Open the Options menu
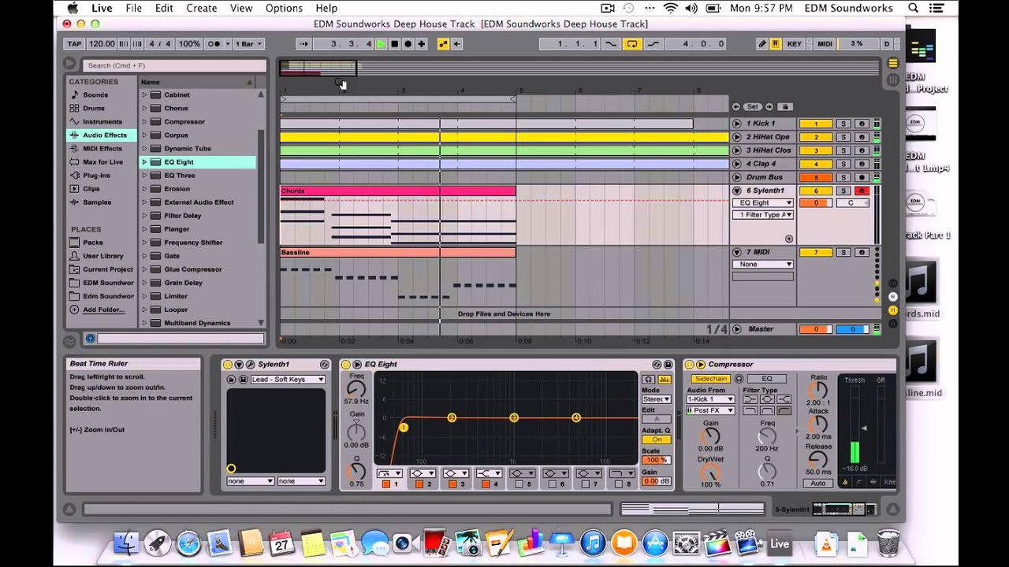Viewport: 1009px width, 567px height. pyautogui.click(x=284, y=8)
